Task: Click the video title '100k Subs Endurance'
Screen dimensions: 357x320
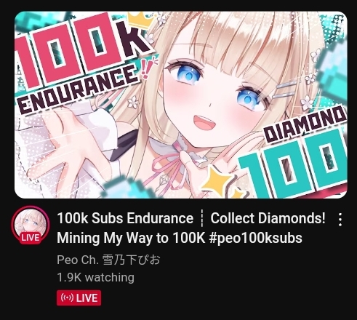Action: pos(125,218)
